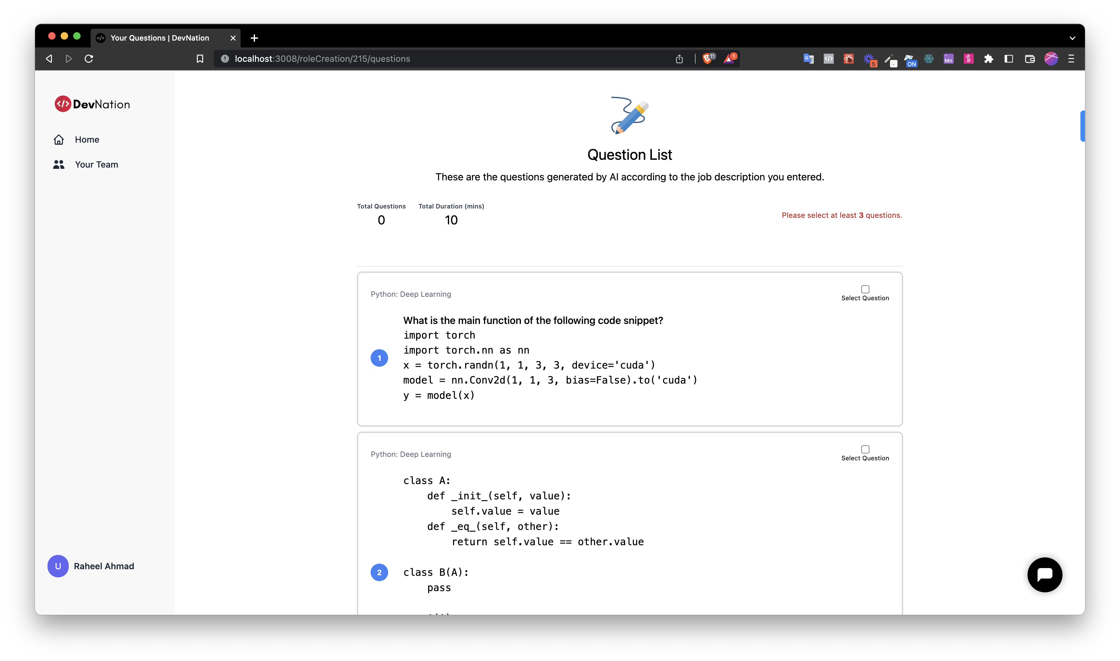This screenshot has height=661, width=1120.
Task: Switch to Your Questions DevNation tab
Action: (x=160, y=38)
